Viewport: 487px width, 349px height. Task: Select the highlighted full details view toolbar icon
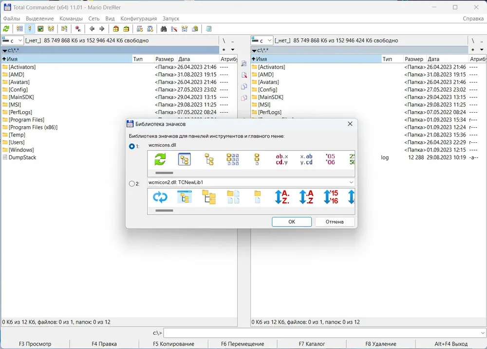(x=30, y=29)
